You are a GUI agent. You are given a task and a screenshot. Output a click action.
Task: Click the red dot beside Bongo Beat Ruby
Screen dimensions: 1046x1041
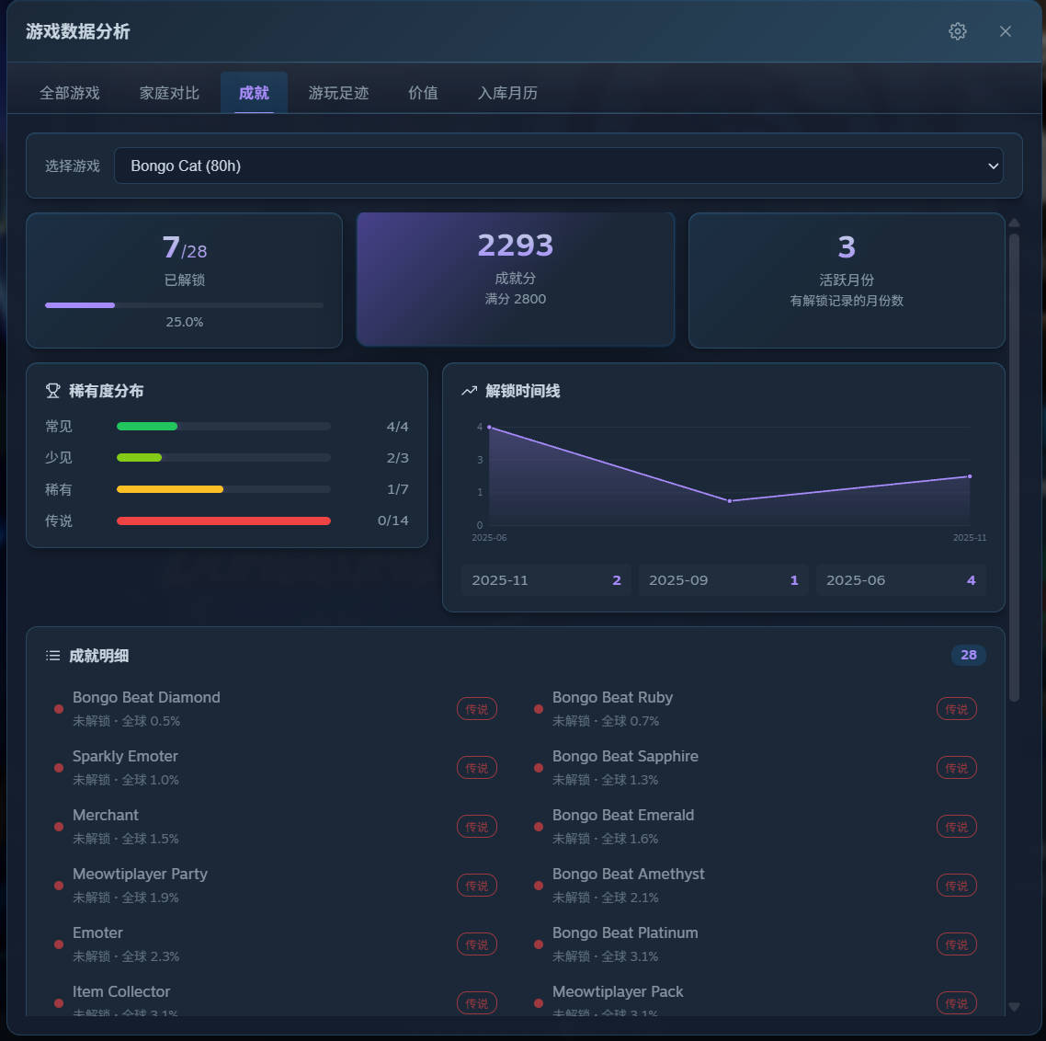[539, 709]
